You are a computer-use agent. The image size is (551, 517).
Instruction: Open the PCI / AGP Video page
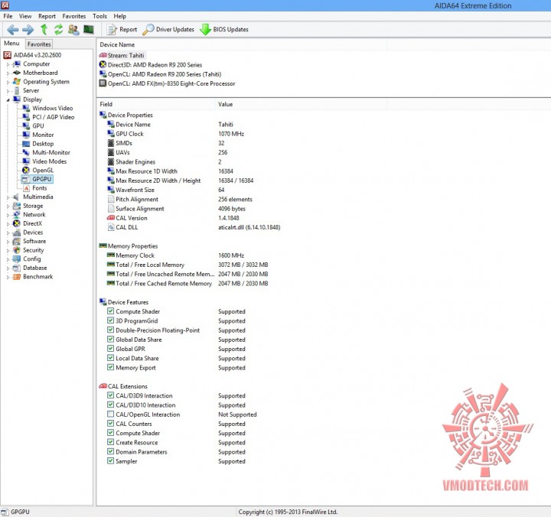(x=53, y=117)
